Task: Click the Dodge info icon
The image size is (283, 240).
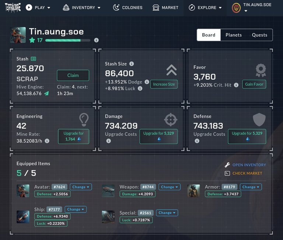Action: pos(147,82)
